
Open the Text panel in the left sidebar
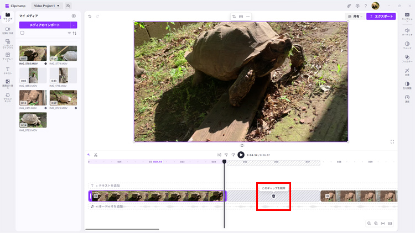click(x=8, y=71)
